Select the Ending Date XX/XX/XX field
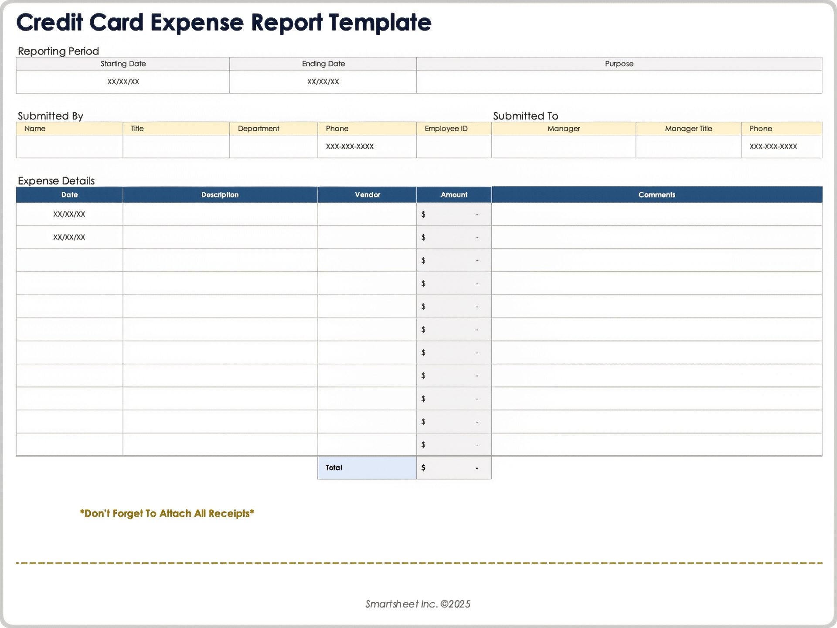 pyautogui.click(x=322, y=81)
